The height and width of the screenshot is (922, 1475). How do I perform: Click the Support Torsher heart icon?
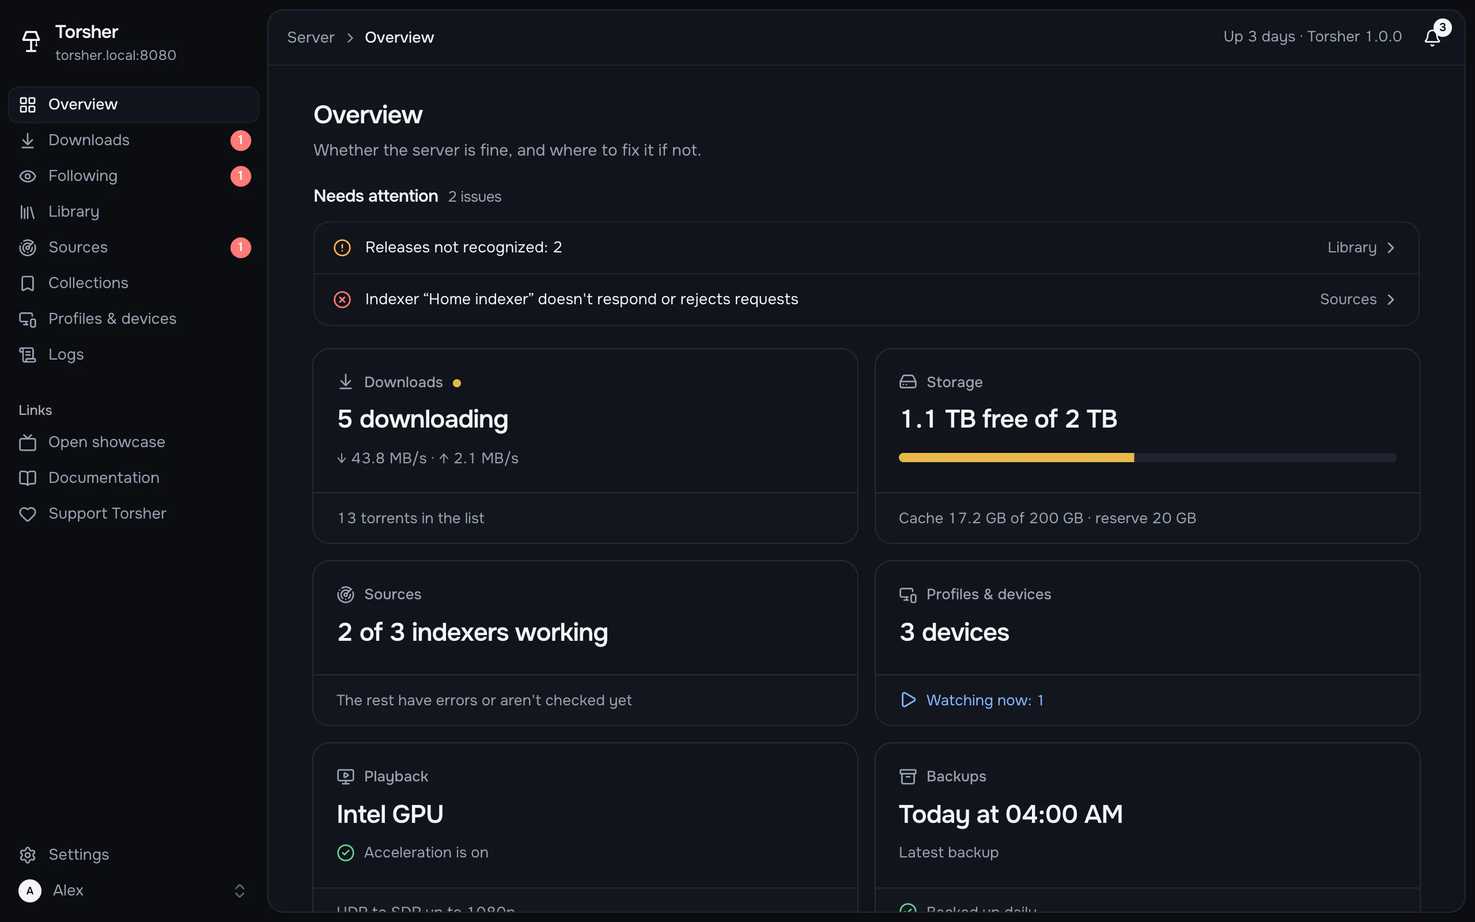click(x=28, y=514)
